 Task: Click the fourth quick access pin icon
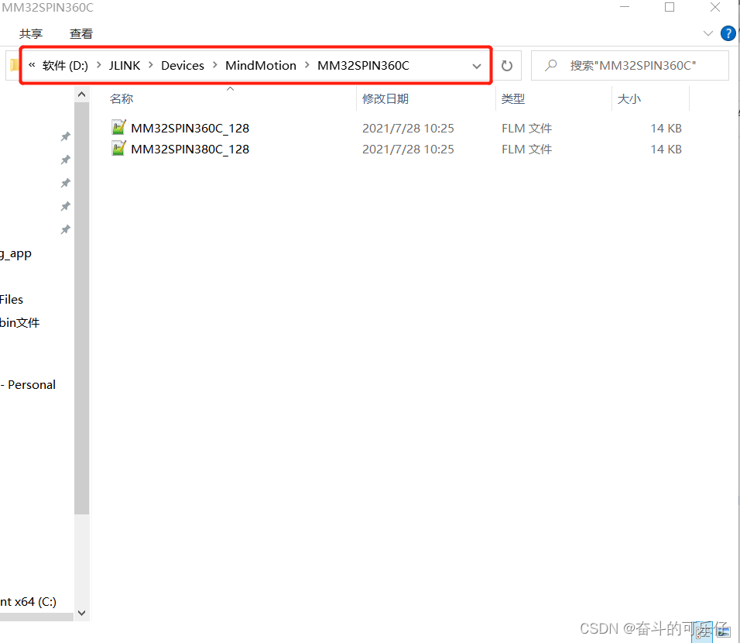[x=65, y=206]
